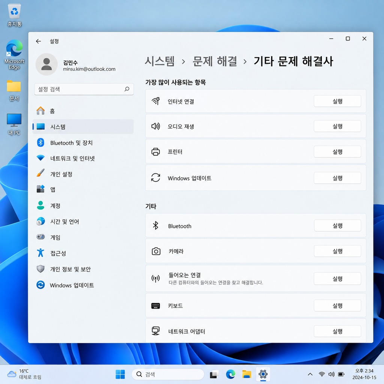Click the 들어오는 연결 description text

pyautogui.click(x=216, y=283)
